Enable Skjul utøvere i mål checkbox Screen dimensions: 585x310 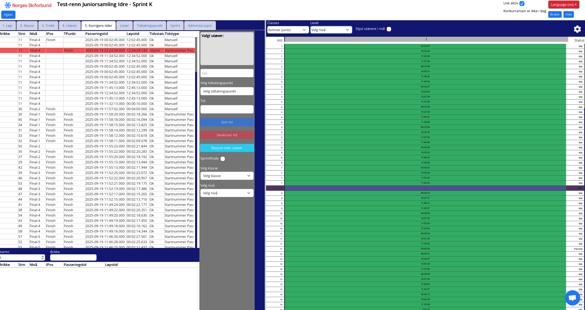tap(389, 29)
